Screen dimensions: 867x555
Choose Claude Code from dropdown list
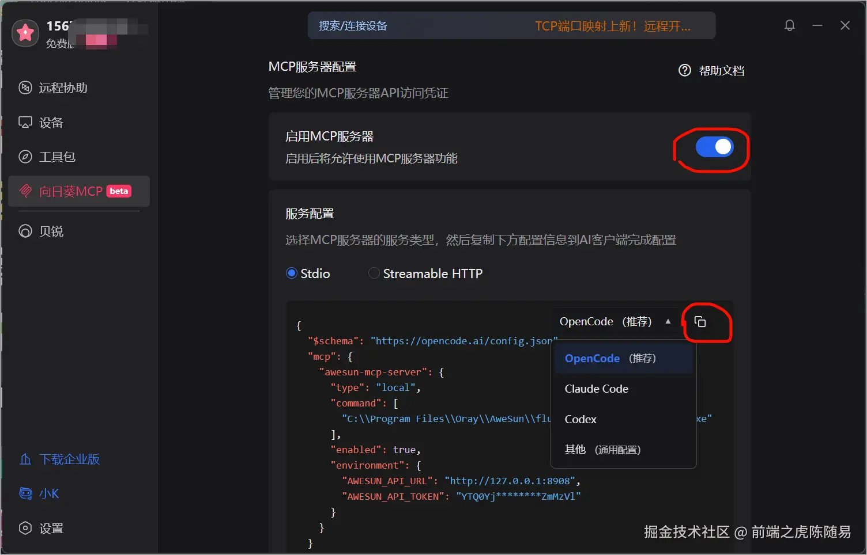[x=624, y=389]
